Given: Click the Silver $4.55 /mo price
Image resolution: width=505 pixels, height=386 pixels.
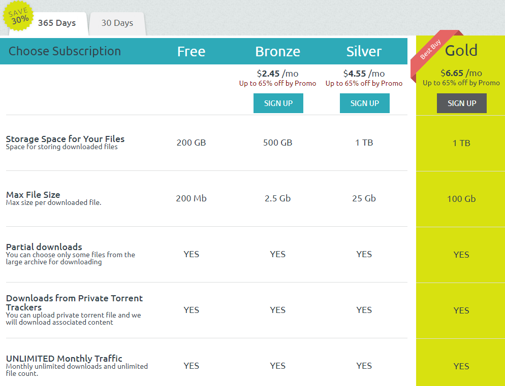Looking at the screenshot, I should pos(364,74).
